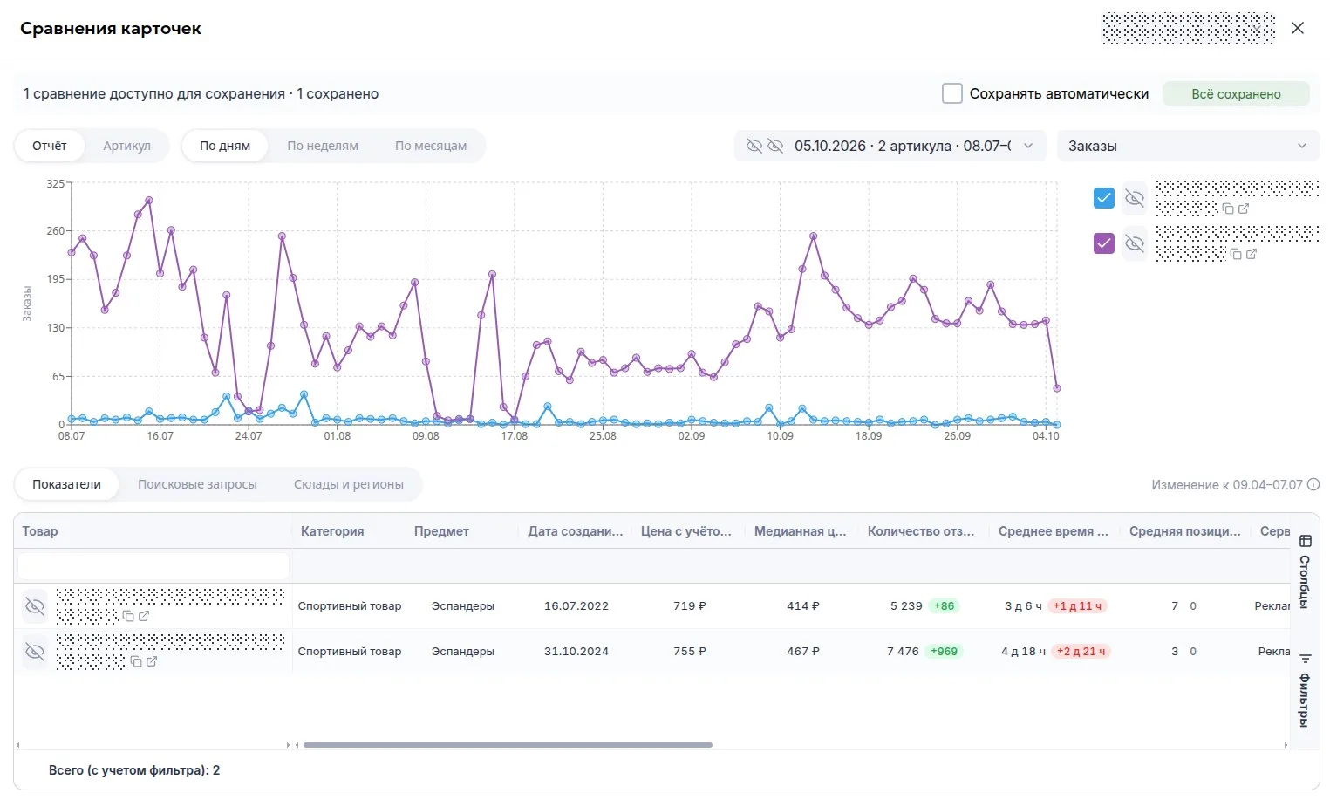Open the Заказы metric dropdown
Image resolution: width=1330 pixels, height=807 pixels.
coord(1188,146)
